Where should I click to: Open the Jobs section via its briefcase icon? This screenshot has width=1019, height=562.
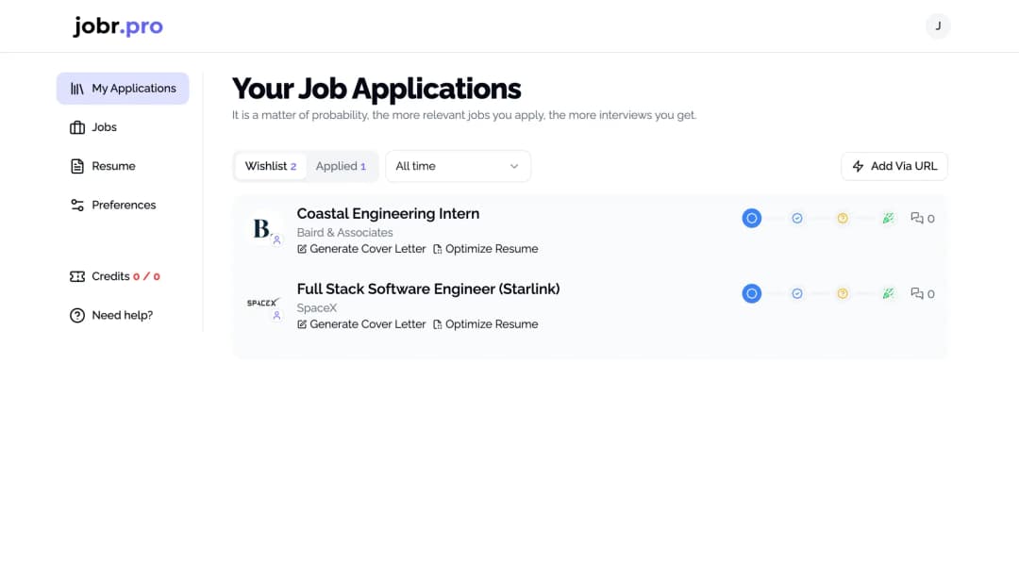coord(78,127)
